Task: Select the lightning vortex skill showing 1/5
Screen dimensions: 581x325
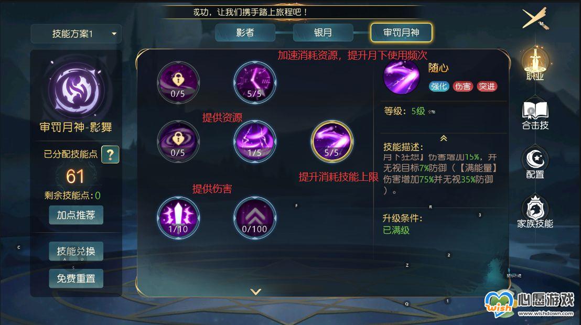Action: click(254, 141)
